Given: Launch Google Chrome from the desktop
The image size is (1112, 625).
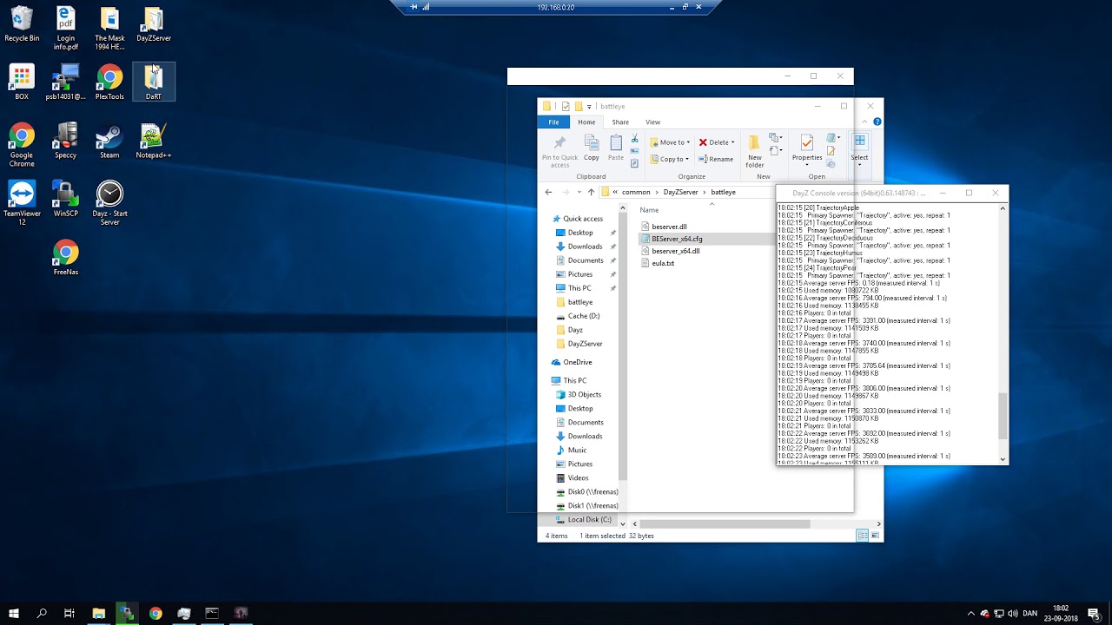Looking at the screenshot, I should click(x=22, y=145).
